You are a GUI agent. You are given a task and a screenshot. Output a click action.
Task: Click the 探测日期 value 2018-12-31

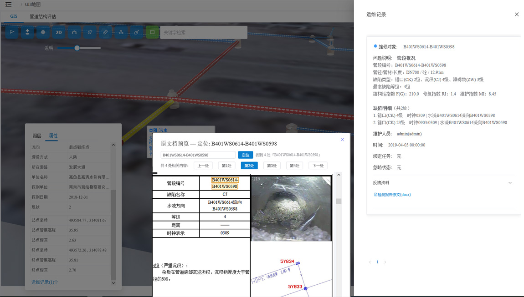(x=78, y=197)
